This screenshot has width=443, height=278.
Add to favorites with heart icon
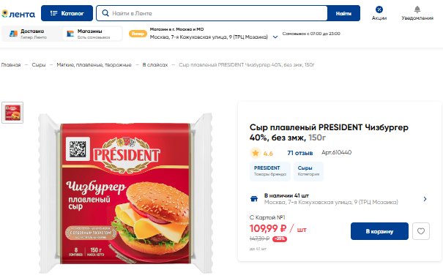click(421, 231)
